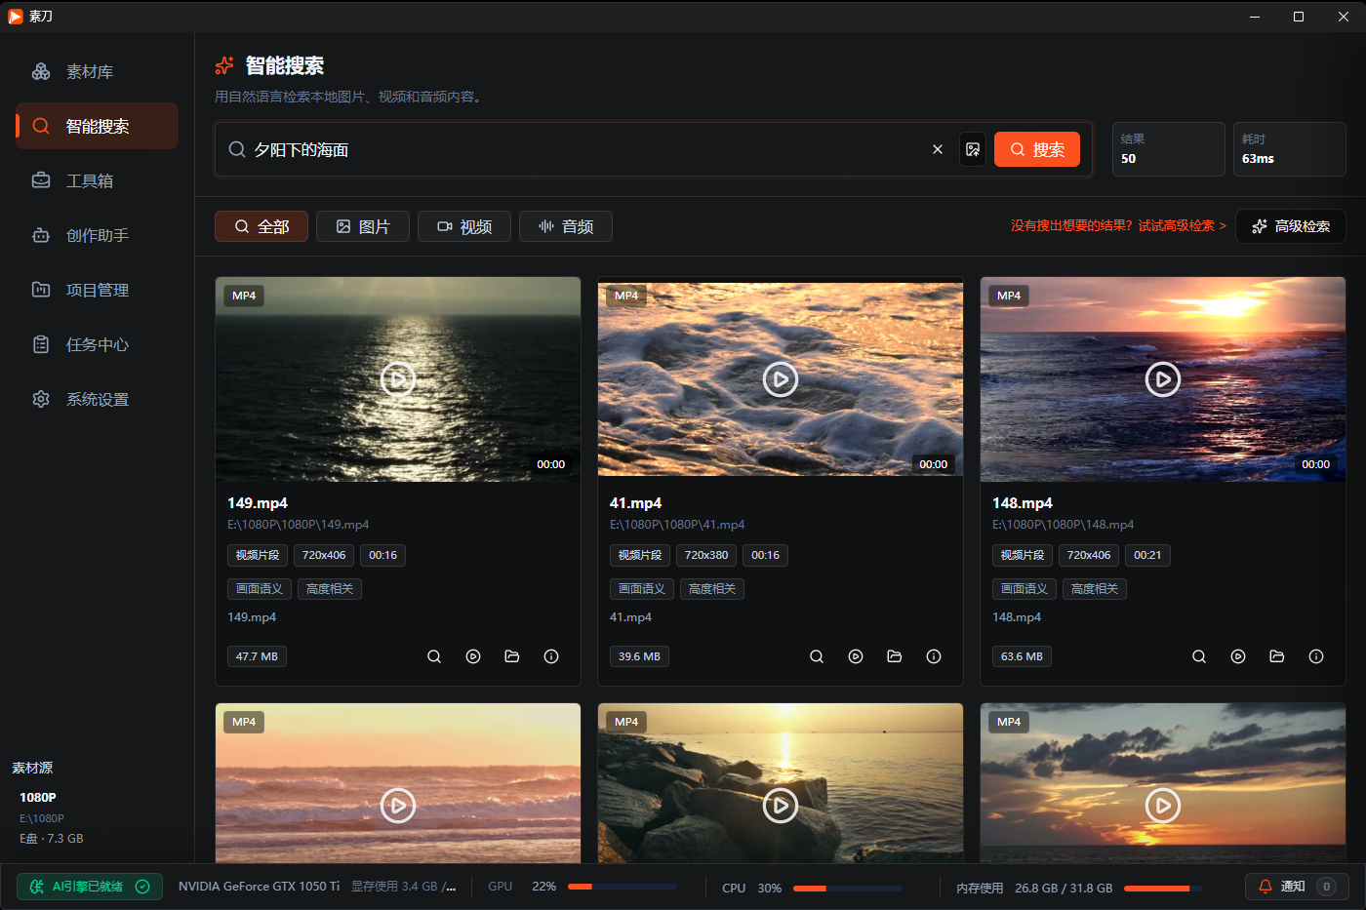
Task: Click 高度相关 tag on the 41.mp4 card
Action: click(x=712, y=589)
